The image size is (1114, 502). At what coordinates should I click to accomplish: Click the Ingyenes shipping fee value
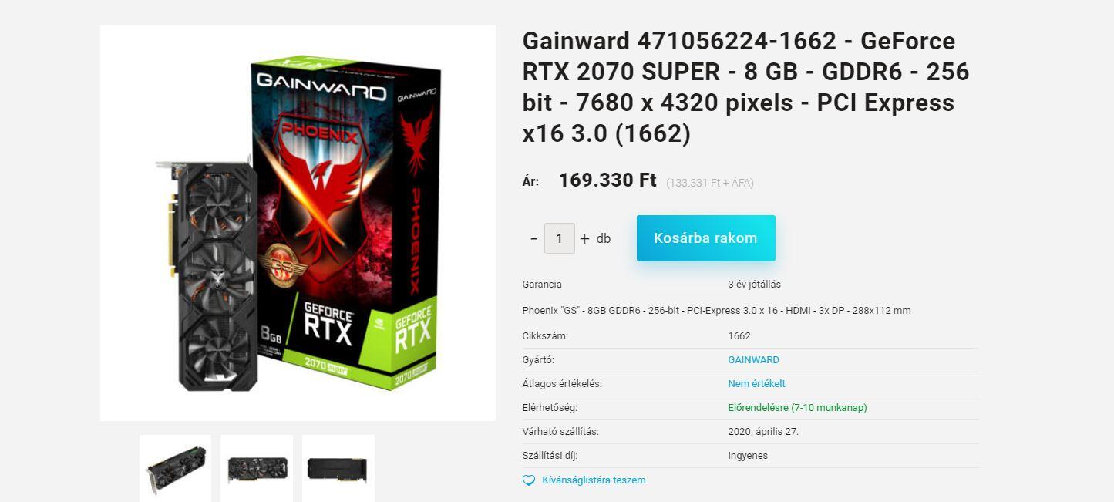click(x=748, y=456)
